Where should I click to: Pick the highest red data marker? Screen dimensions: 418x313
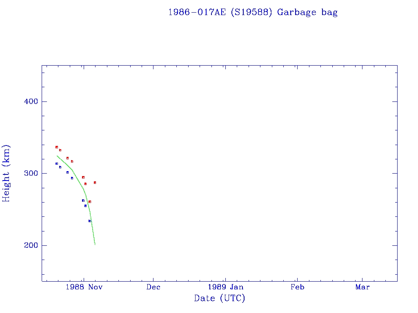tap(57, 147)
